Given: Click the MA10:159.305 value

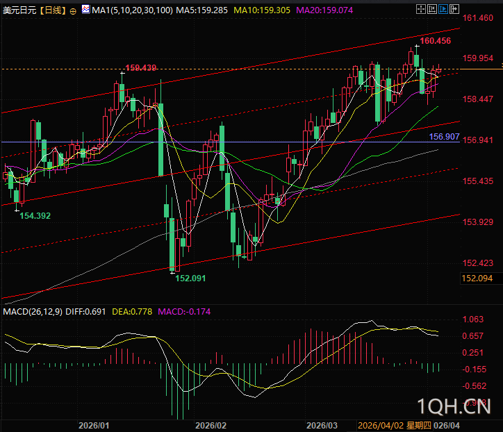Looking at the screenshot, I should [x=262, y=10].
